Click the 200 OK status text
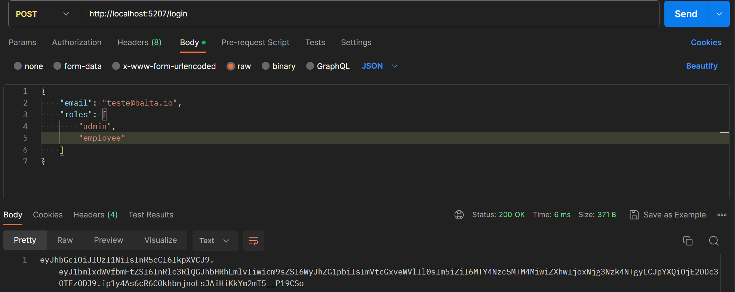 click(511, 215)
